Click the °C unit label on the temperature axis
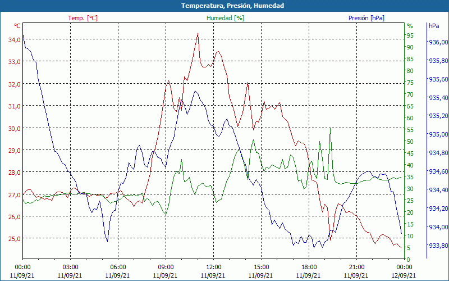The height and width of the screenshot is (281, 449). click(x=17, y=26)
